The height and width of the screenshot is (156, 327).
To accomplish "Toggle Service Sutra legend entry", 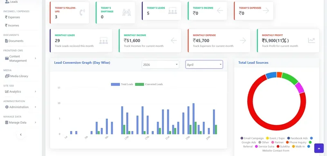I will tap(264, 147).
